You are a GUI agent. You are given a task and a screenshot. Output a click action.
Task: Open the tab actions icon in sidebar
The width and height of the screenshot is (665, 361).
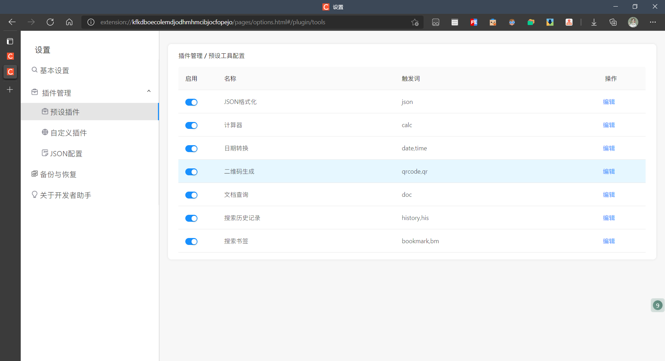click(x=10, y=42)
